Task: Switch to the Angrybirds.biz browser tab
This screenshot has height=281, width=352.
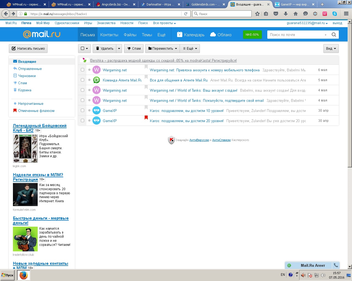Action: [x=116, y=4]
